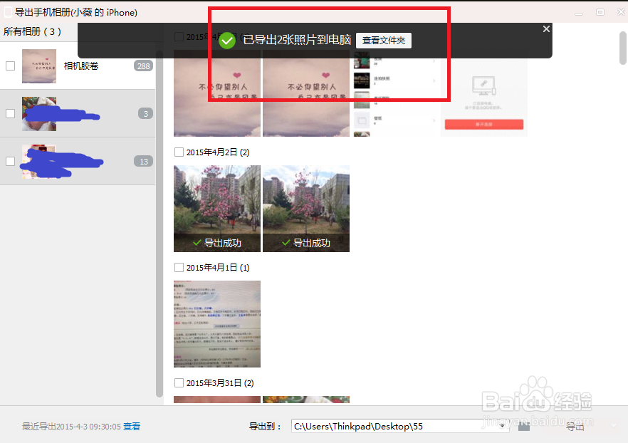Viewport: 628px width, 443px height.
Task: Click the album sidebar vertical scrollbar
Action: coord(159,224)
